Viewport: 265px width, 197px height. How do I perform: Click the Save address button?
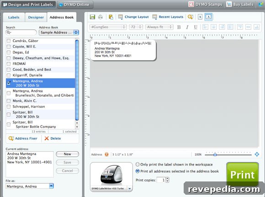point(67,162)
